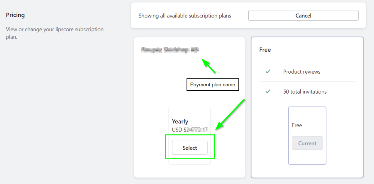
Task: Click the Cancel button
Action: 303,15
